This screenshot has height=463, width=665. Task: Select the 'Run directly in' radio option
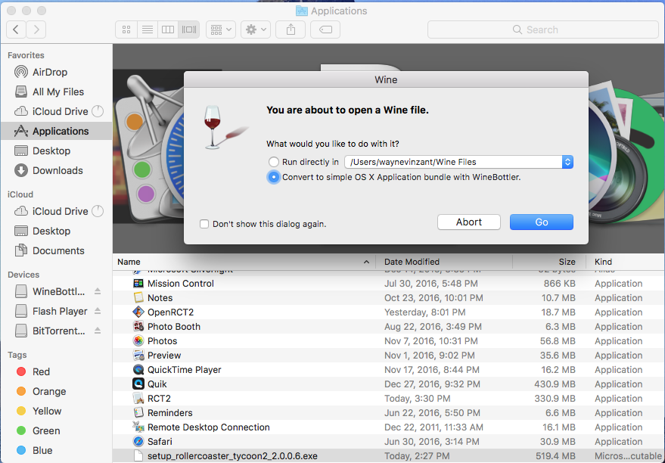274,162
